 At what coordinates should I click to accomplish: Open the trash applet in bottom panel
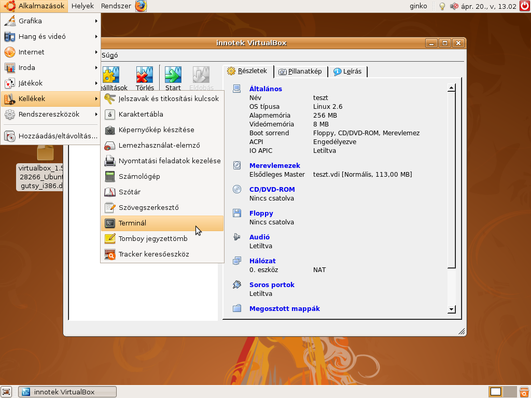[525, 392]
